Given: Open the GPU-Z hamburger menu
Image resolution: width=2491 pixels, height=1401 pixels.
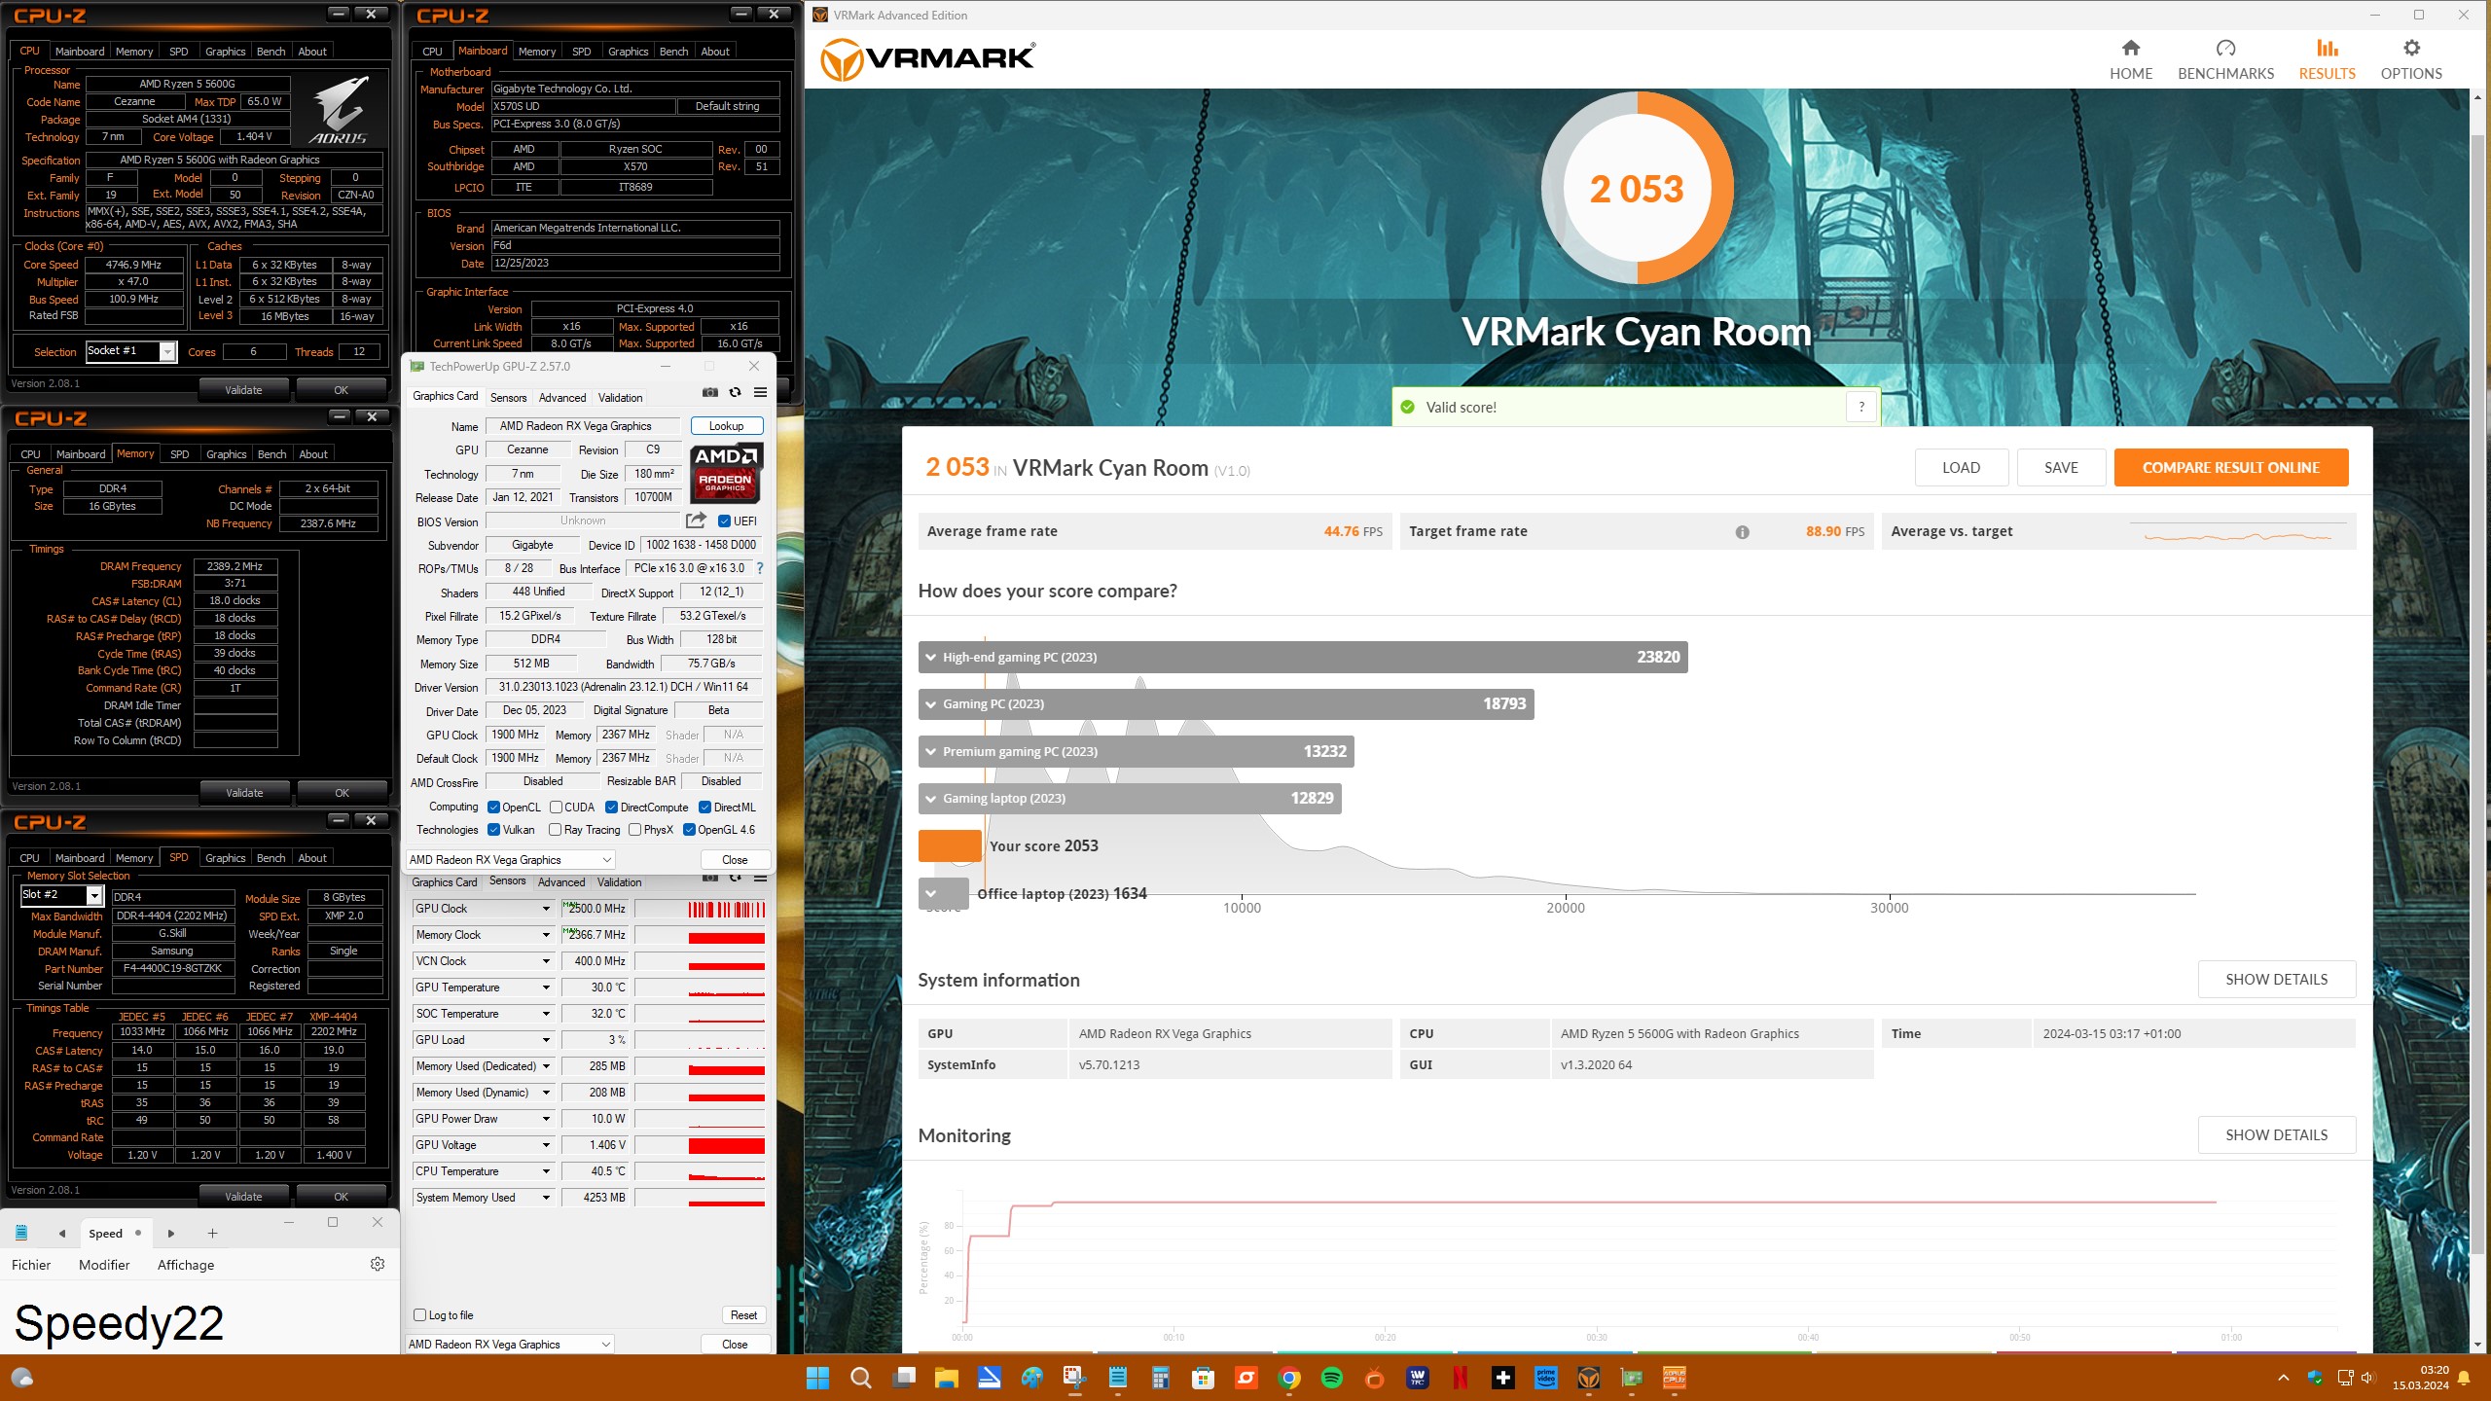Looking at the screenshot, I should pos(760,392).
